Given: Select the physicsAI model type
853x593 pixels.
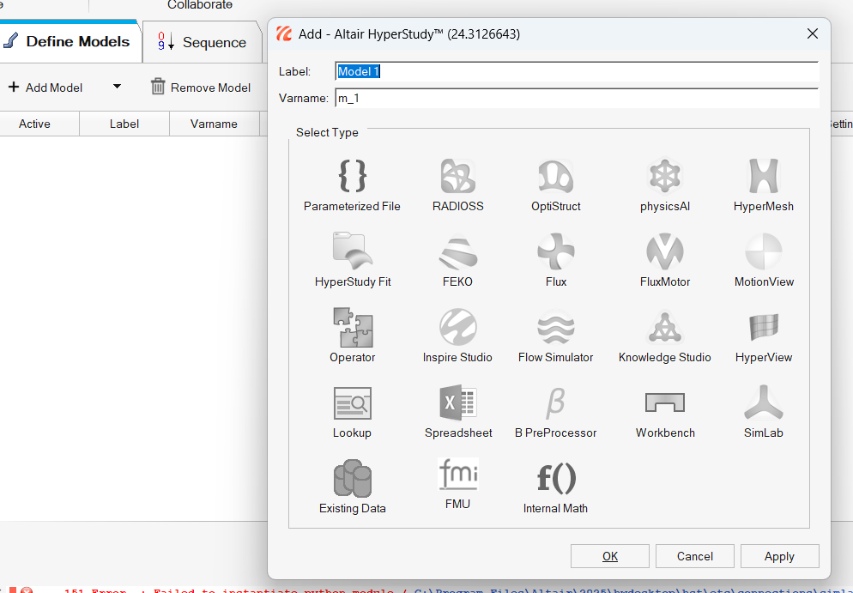Looking at the screenshot, I should (665, 185).
